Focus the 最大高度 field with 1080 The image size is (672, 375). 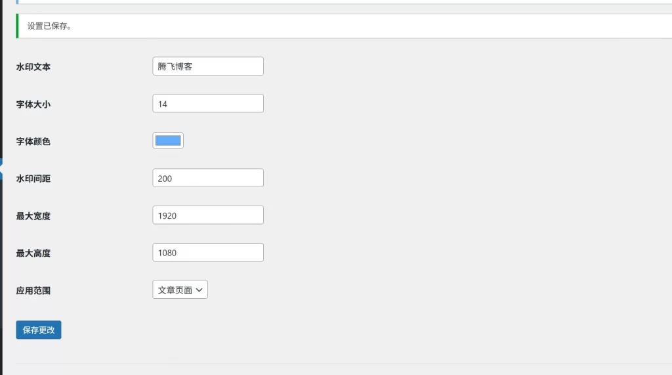click(207, 253)
